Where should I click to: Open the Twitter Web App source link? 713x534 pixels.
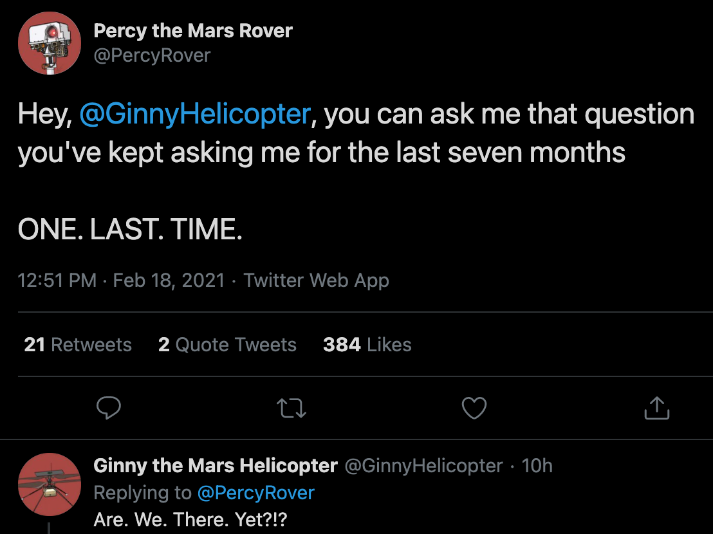point(316,281)
